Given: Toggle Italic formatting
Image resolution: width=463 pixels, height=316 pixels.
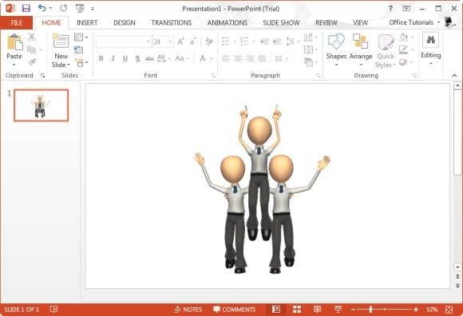Looking at the screenshot, I should click(x=113, y=58).
